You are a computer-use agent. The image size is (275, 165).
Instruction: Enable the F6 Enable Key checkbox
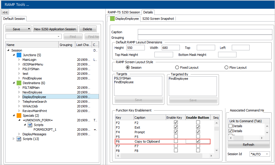click(176, 141)
